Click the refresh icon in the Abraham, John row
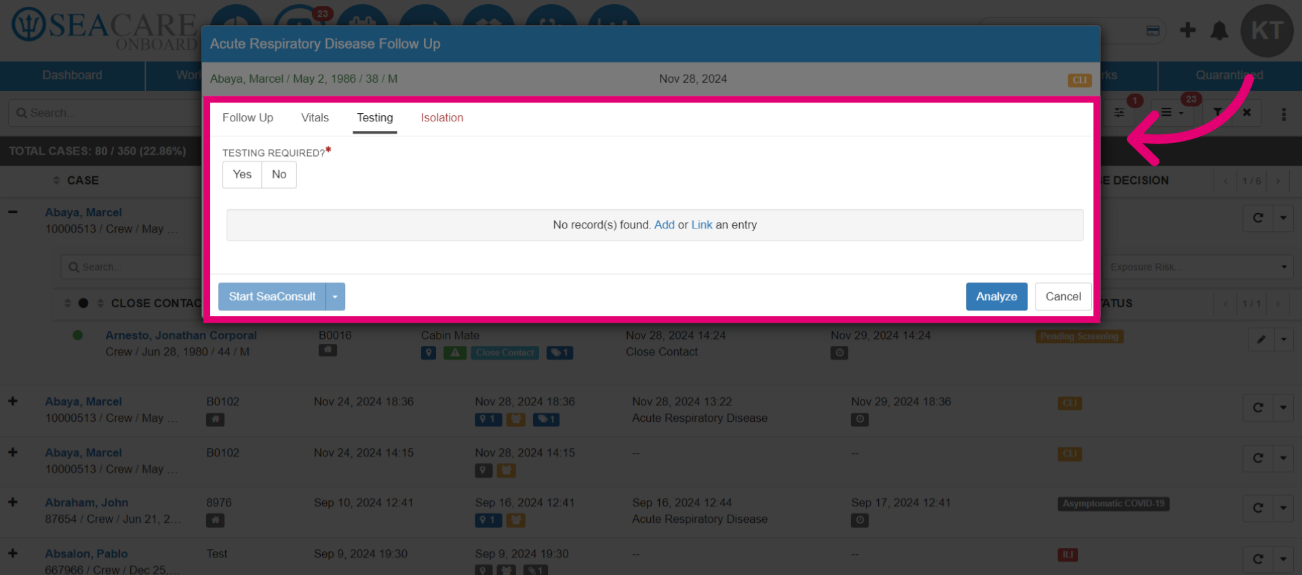Viewport: 1302px width, 575px height. point(1258,508)
